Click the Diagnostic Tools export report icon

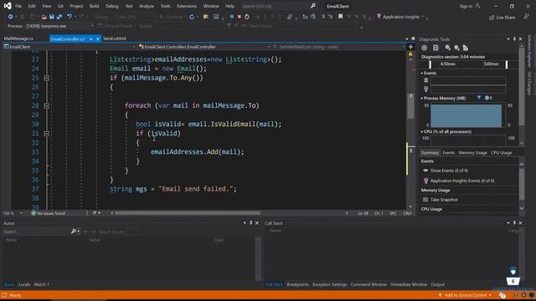(x=435, y=48)
